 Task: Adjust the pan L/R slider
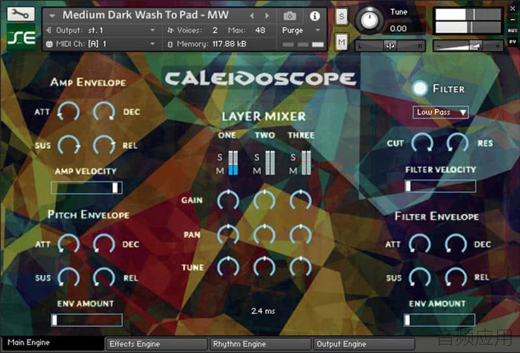tap(391, 46)
